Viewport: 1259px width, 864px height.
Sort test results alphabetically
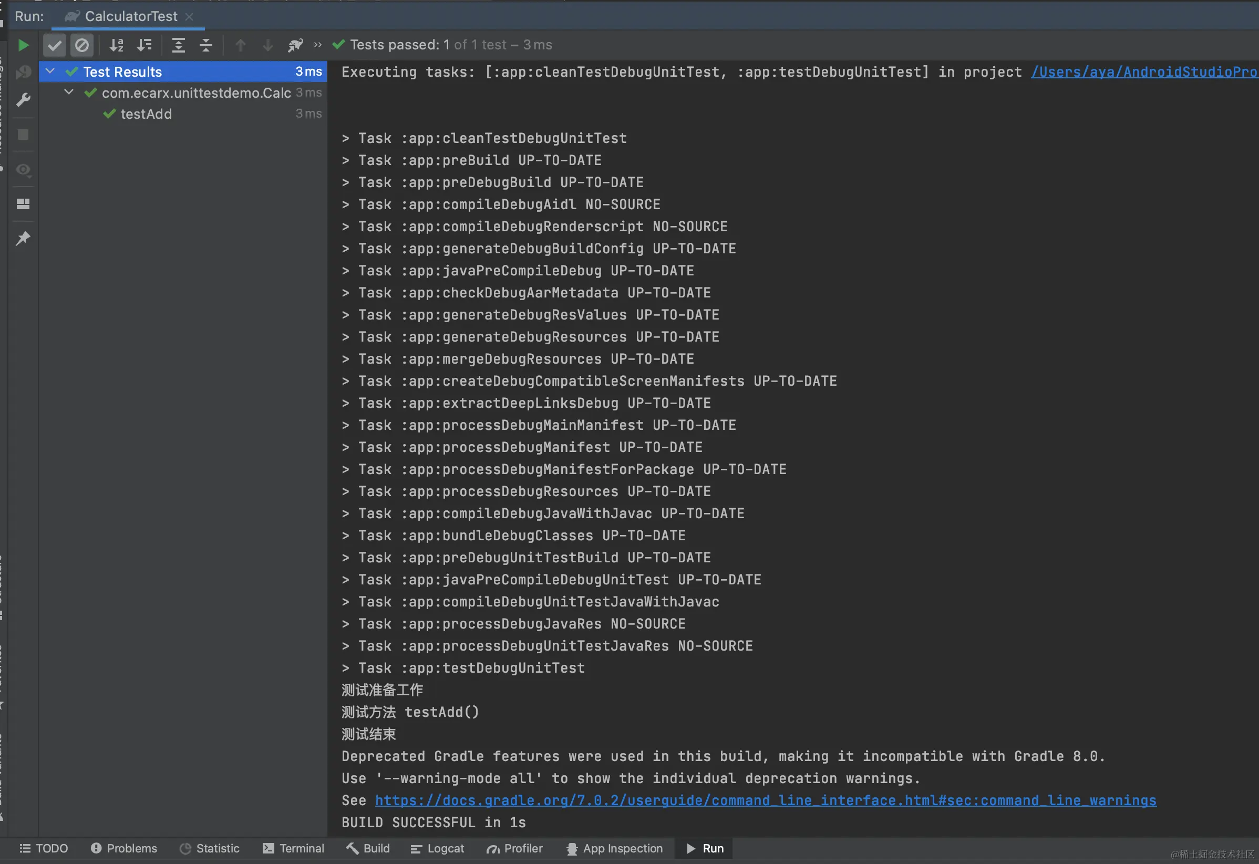(117, 45)
